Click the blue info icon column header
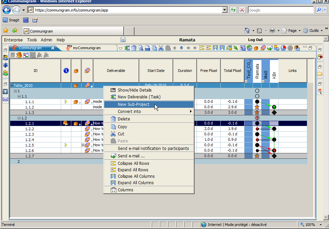Screen dimensions: 329x229 point(66,71)
